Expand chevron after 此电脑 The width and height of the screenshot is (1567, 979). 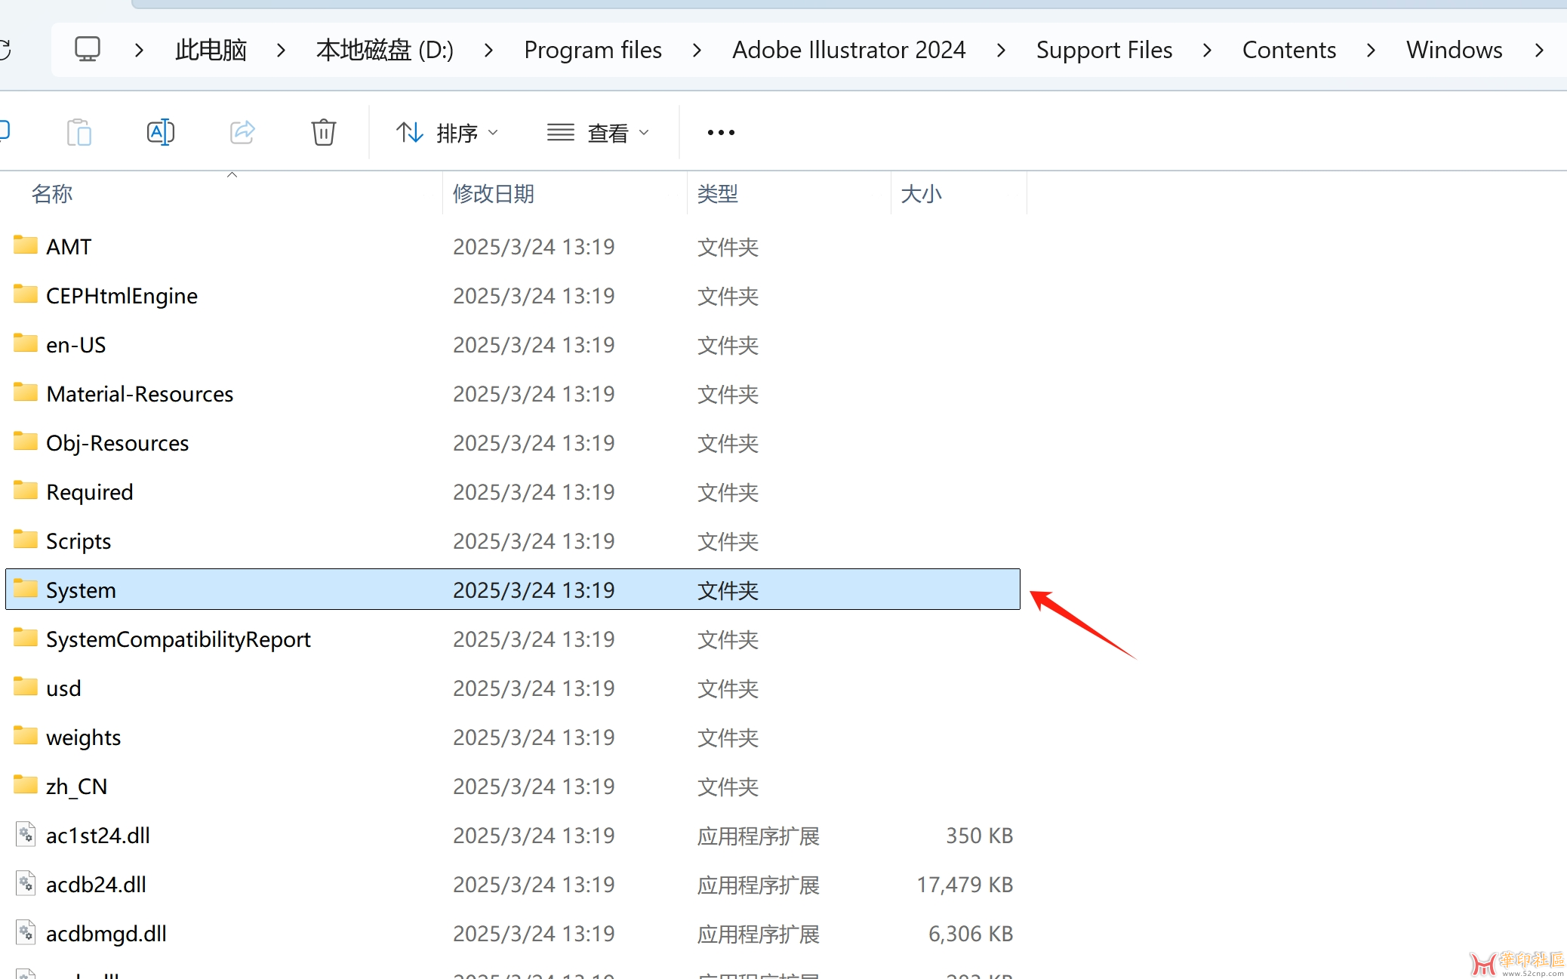[281, 50]
